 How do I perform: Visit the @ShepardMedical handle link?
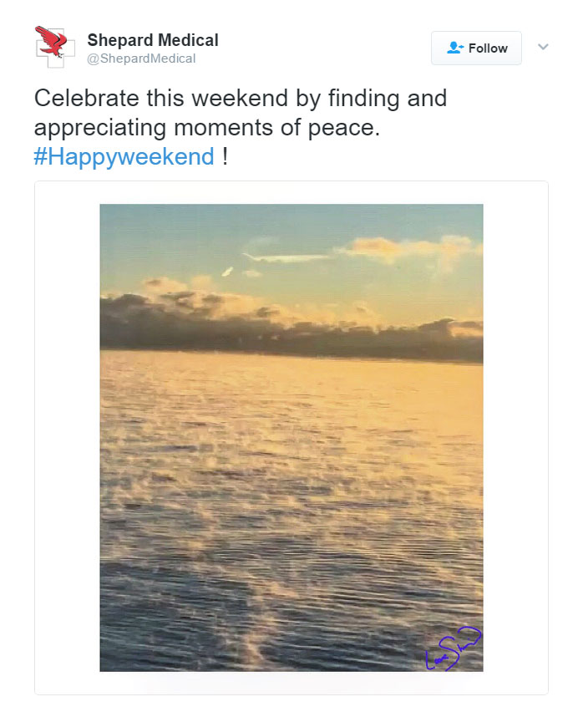(141, 58)
